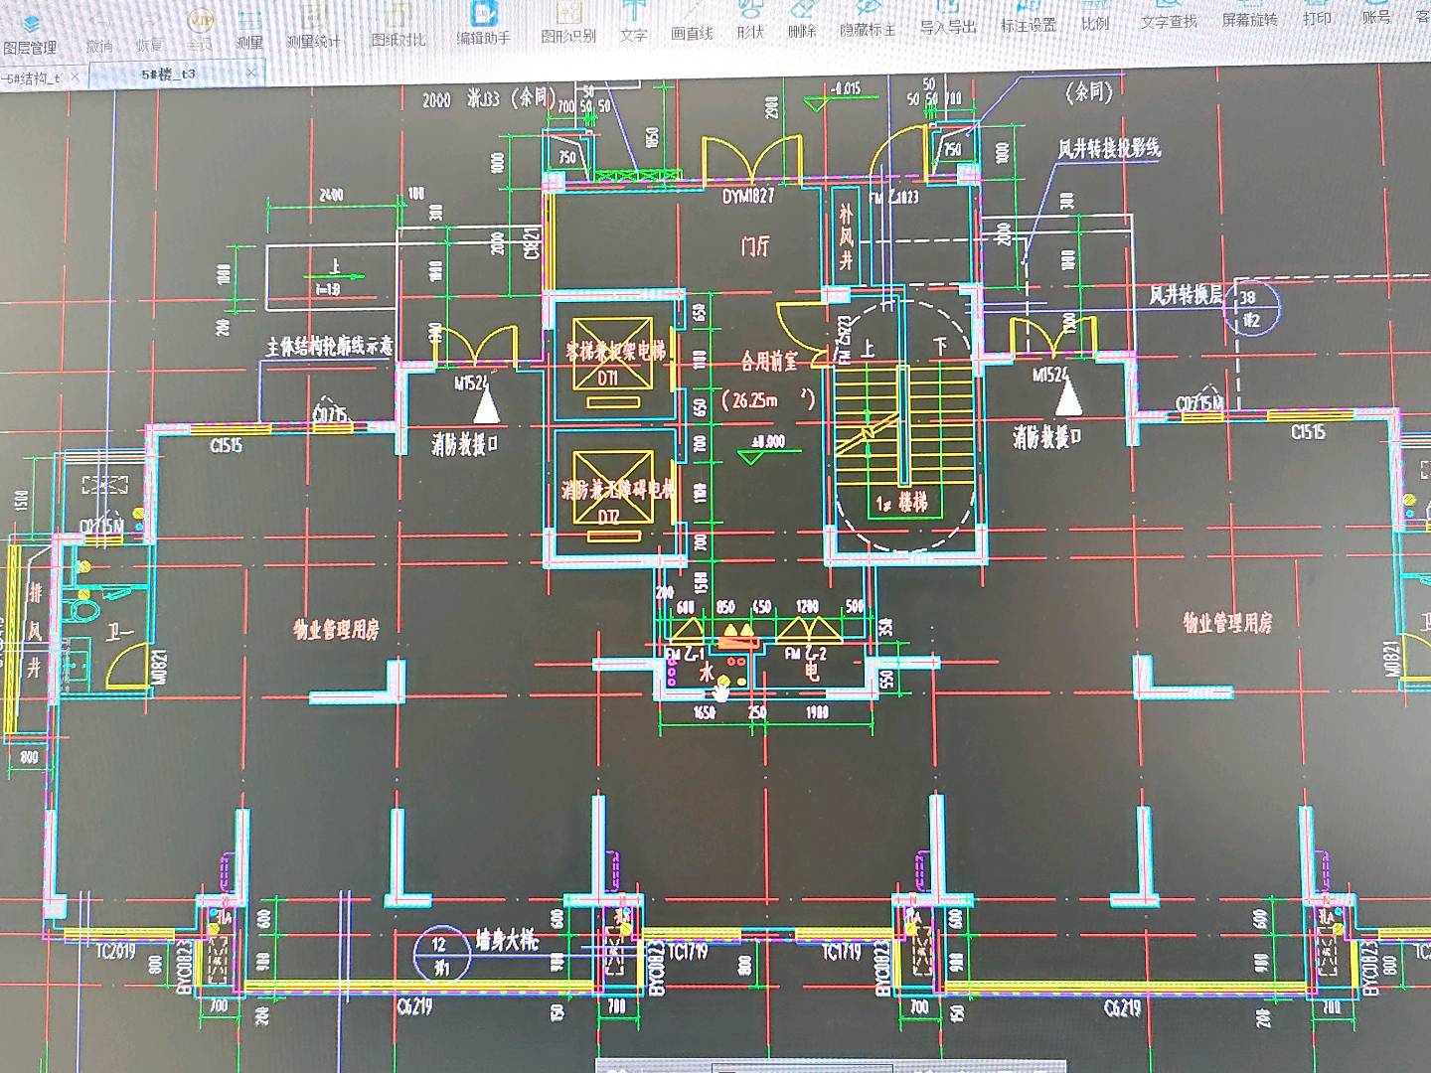Image resolution: width=1431 pixels, height=1073 pixels.
Task: Click the left 物业管理用房 room label
Action: 336,629
